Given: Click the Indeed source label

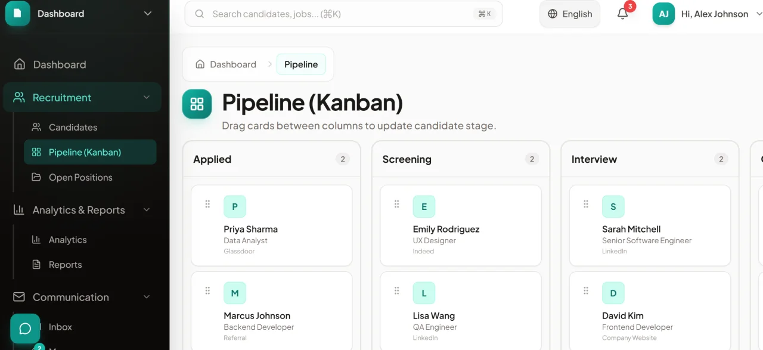Looking at the screenshot, I should tap(423, 252).
